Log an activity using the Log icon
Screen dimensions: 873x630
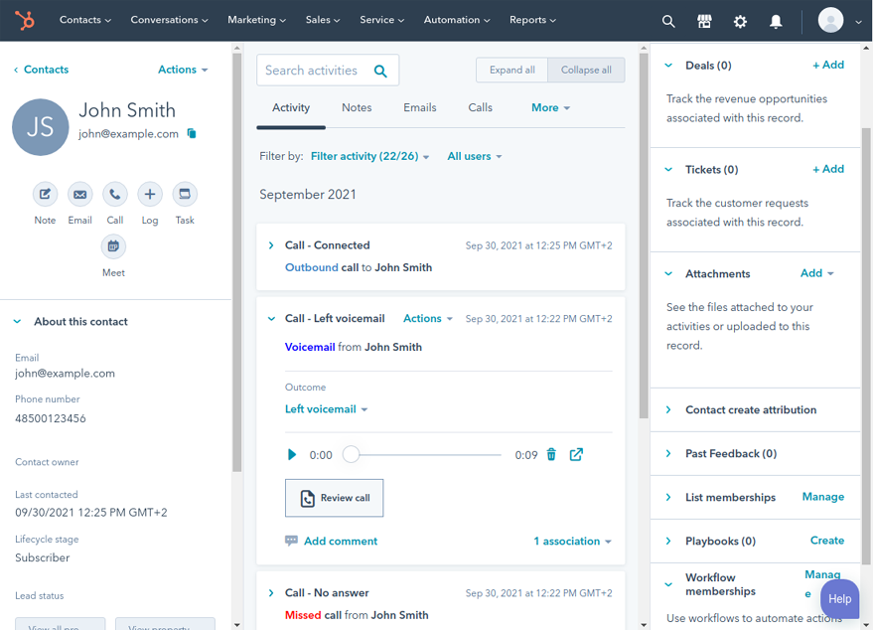149,195
